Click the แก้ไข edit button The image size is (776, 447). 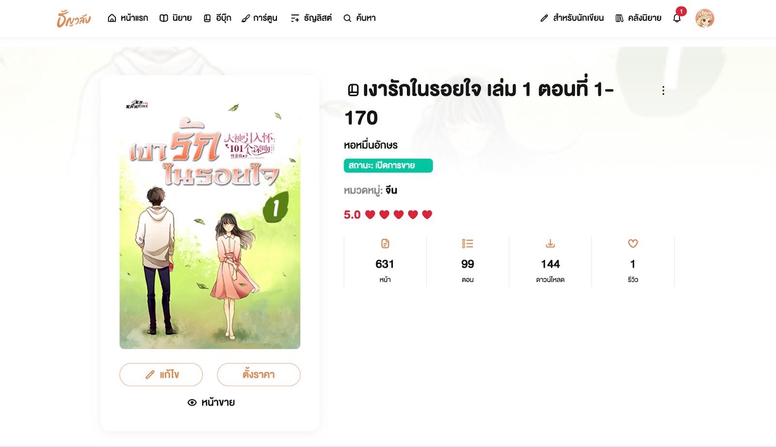point(161,374)
